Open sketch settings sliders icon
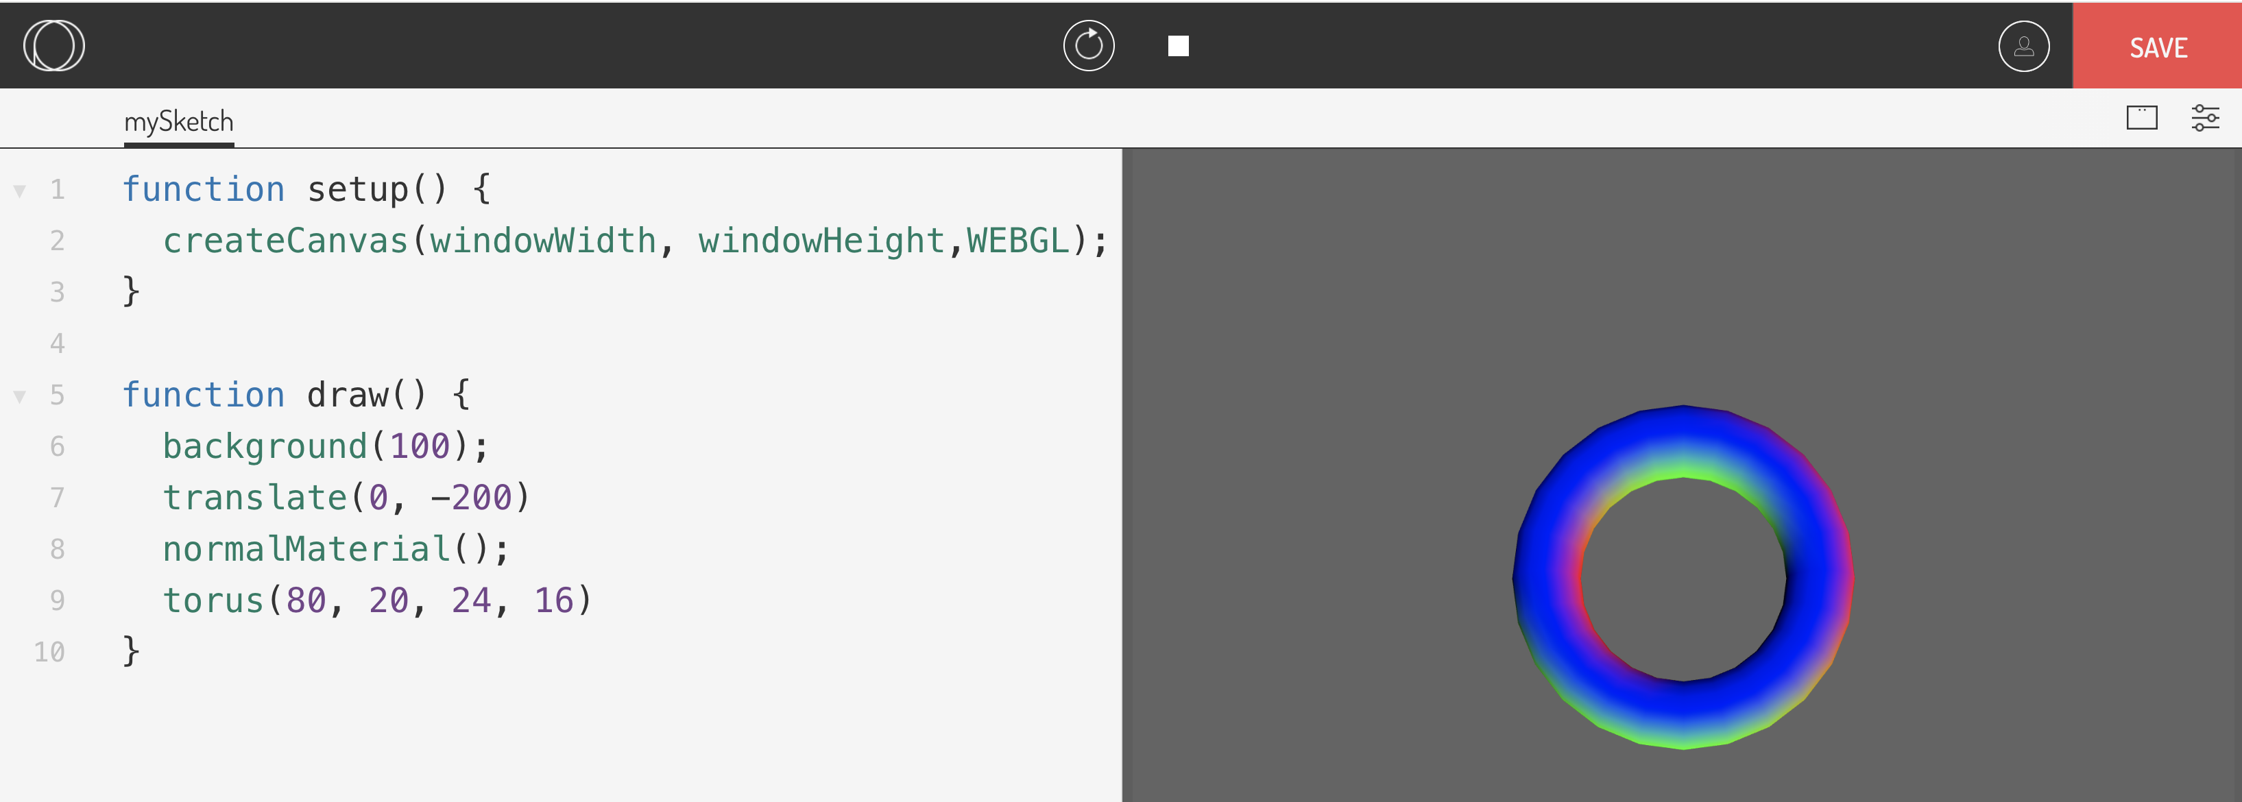Screen dimensions: 2242x802 (2204, 117)
